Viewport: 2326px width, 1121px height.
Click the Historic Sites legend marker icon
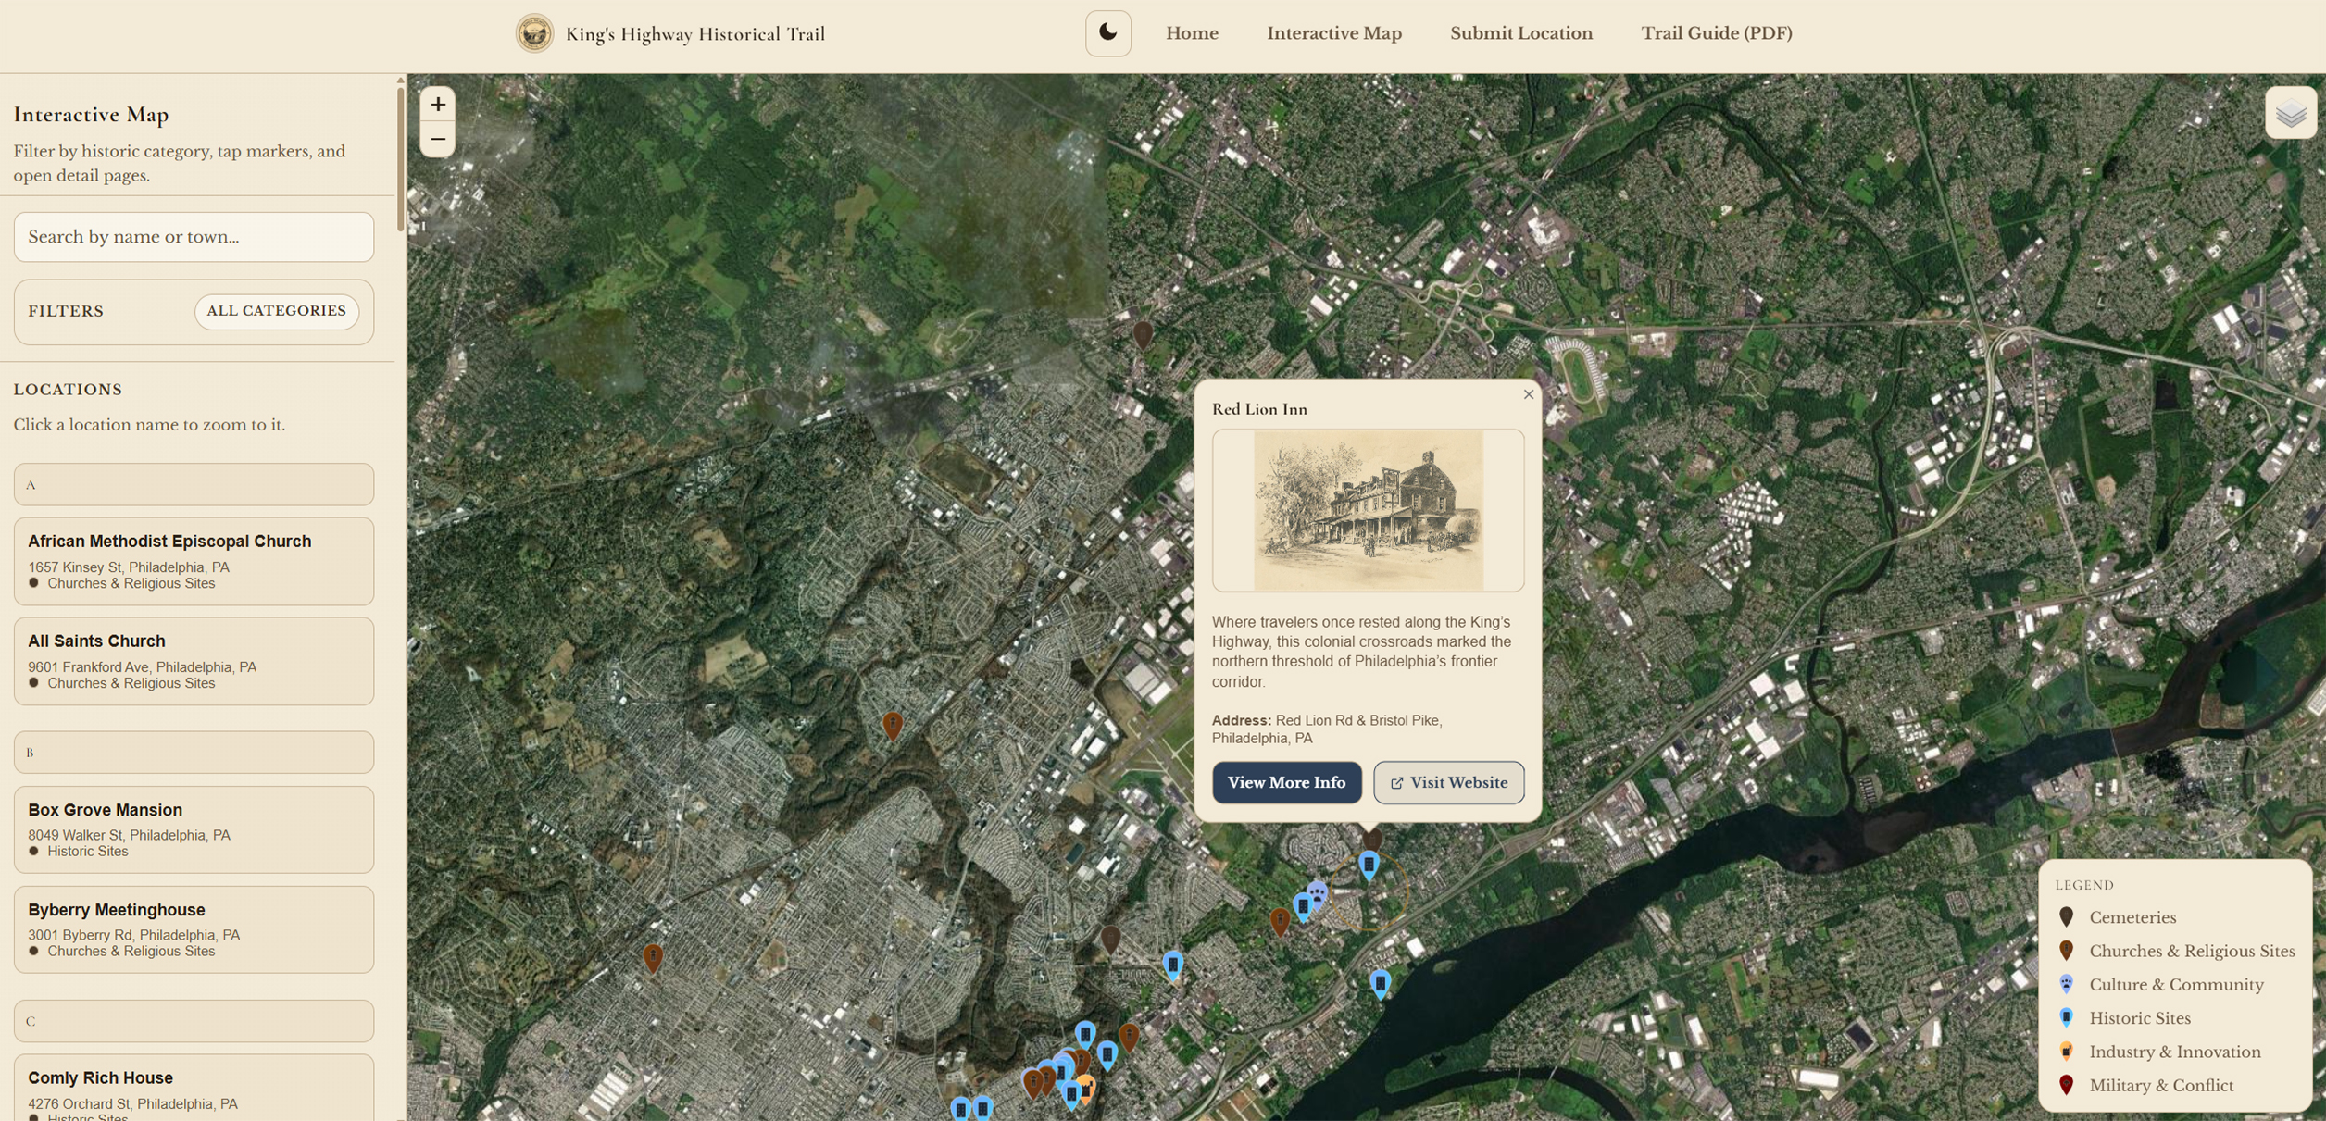pos(2066,1017)
